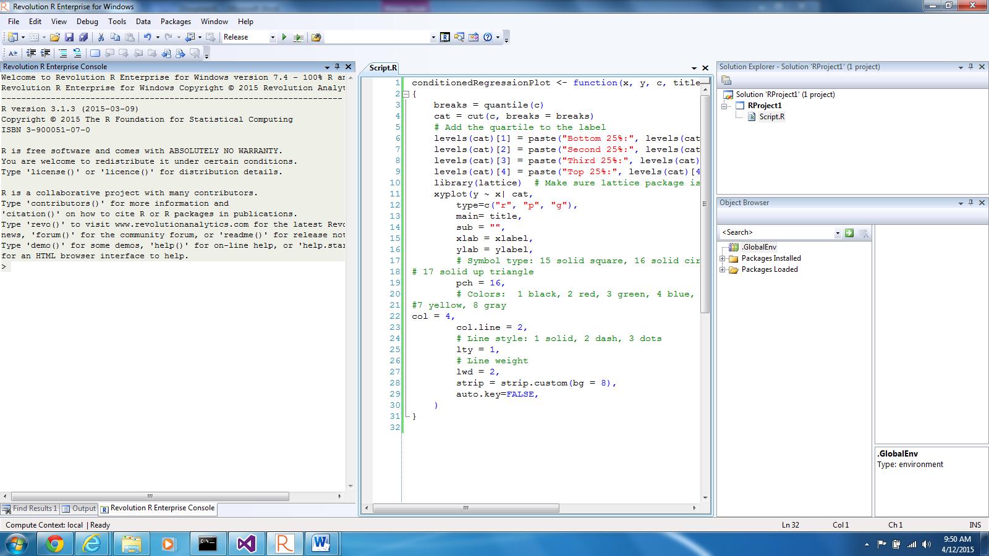Open Visual Studio from the taskbar

(246, 544)
